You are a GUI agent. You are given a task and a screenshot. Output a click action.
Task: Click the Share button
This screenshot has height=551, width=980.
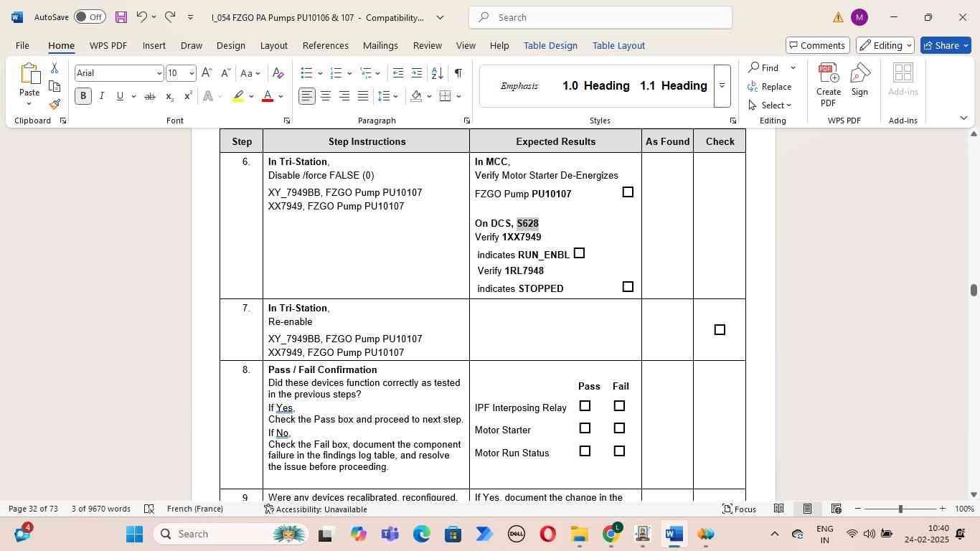tap(946, 45)
